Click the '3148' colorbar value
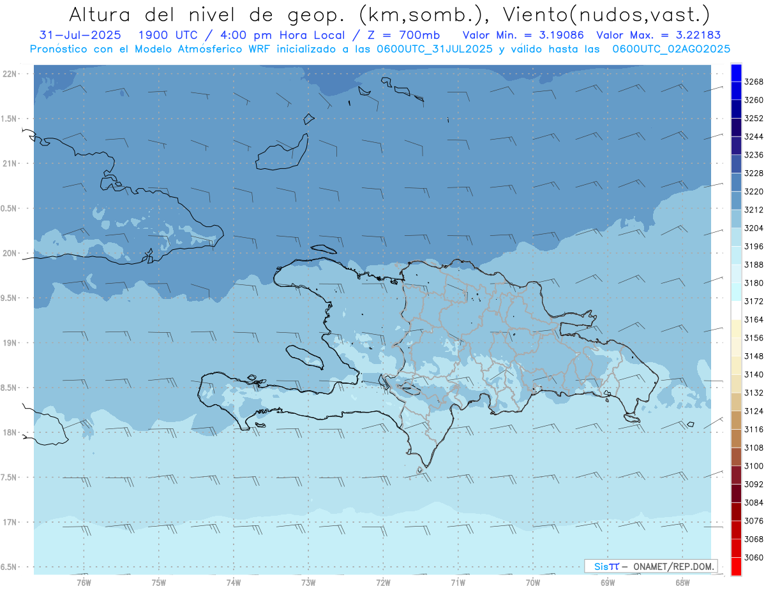Screen dimensions: 766x591 [754, 356]
